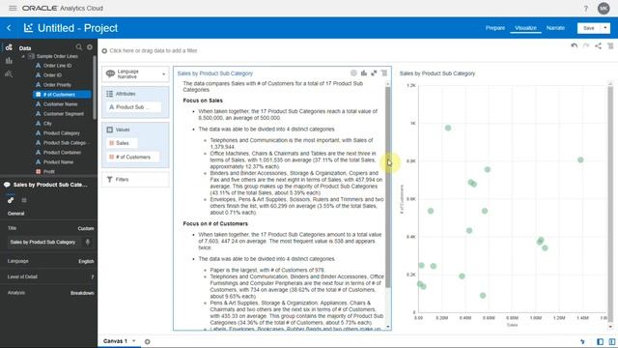Screen dimensions: 618x348
Task: Redo the last edit
Action: [586, 46]
